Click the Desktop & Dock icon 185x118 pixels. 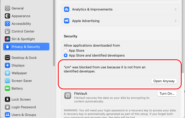[7, 58]
